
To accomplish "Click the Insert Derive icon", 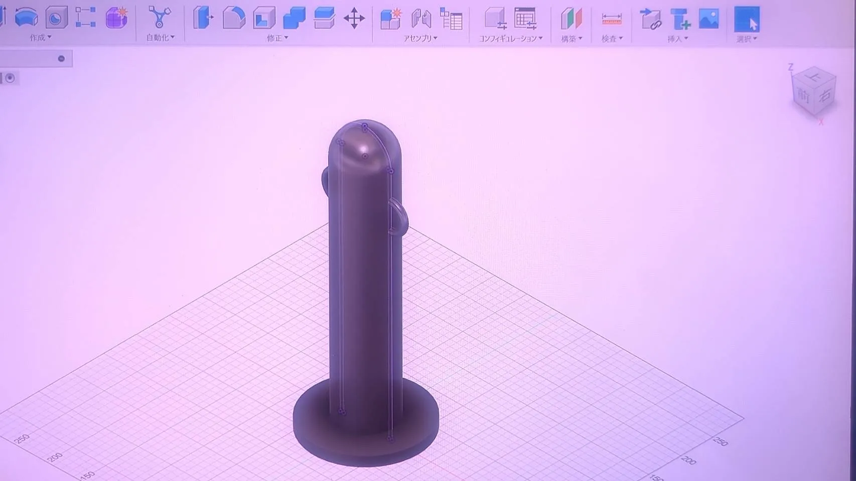I will (651, 19).
